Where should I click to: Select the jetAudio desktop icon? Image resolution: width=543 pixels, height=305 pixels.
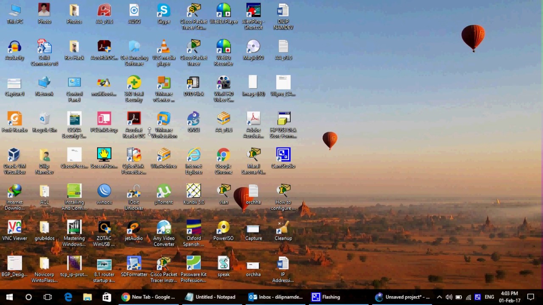pos(134,230)
